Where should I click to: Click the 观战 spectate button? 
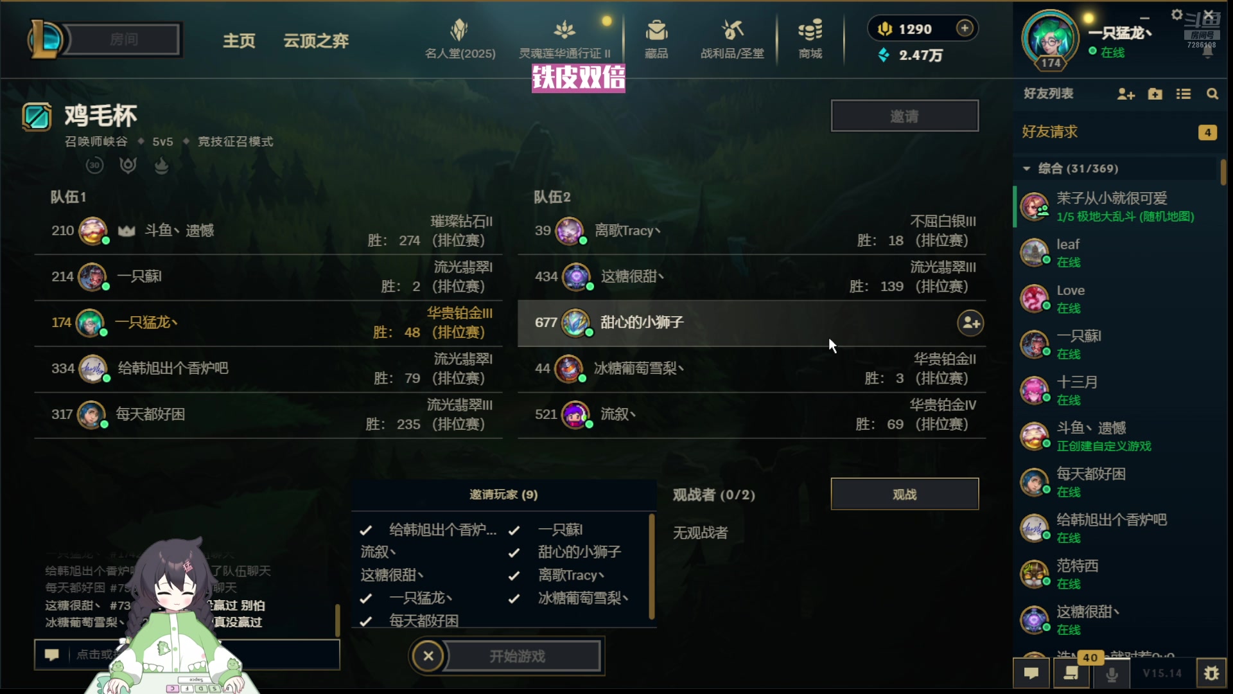905,494
